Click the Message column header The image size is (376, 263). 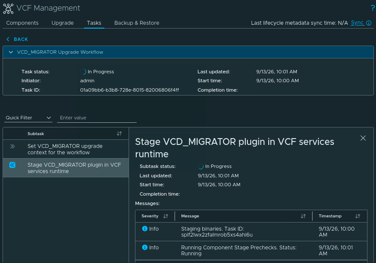[x=190, y=216]
